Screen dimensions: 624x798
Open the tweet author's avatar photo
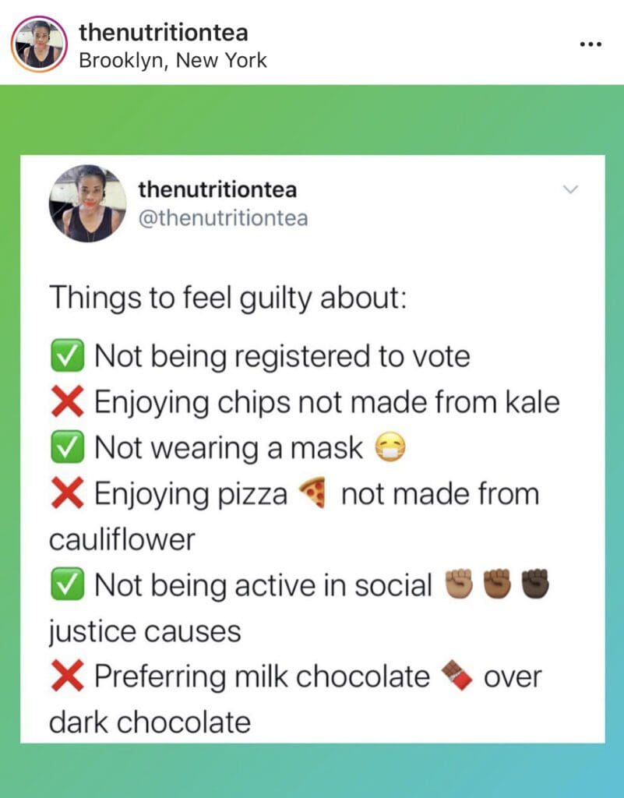[x=87, y=203]
